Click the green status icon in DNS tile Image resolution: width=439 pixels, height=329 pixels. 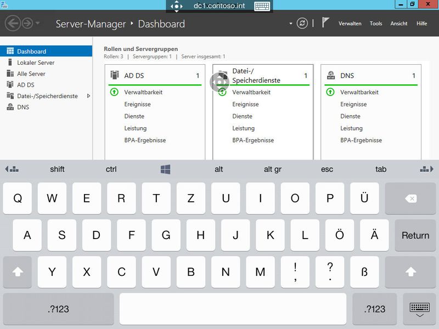[x=330, y=92]
